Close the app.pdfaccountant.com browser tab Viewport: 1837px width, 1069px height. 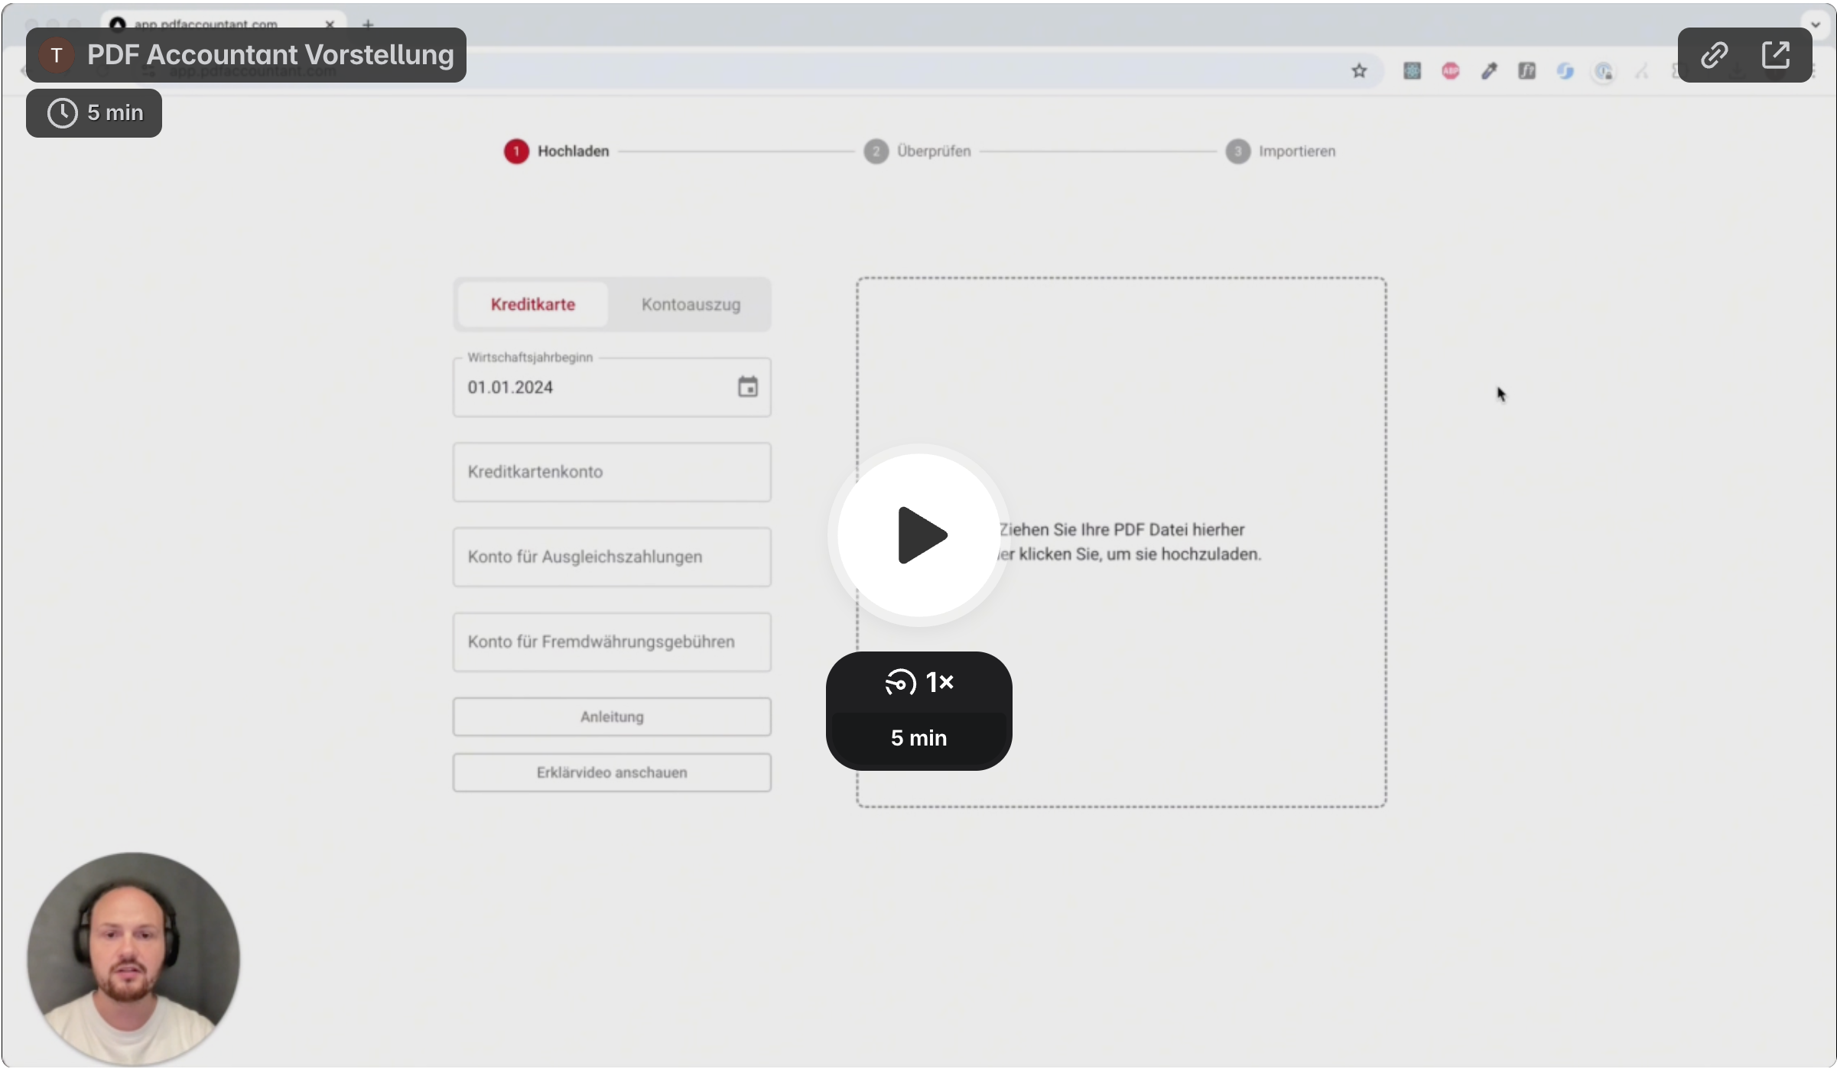pyautogui.click(x=330, y=24)
